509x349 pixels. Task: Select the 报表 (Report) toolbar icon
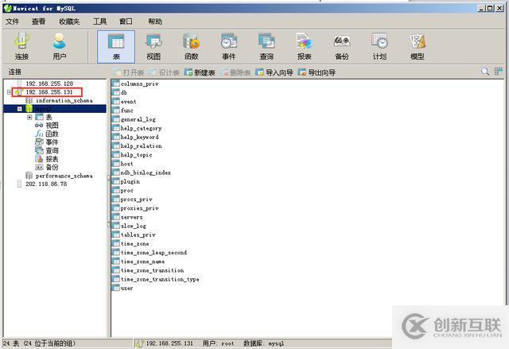coord(304,46)
